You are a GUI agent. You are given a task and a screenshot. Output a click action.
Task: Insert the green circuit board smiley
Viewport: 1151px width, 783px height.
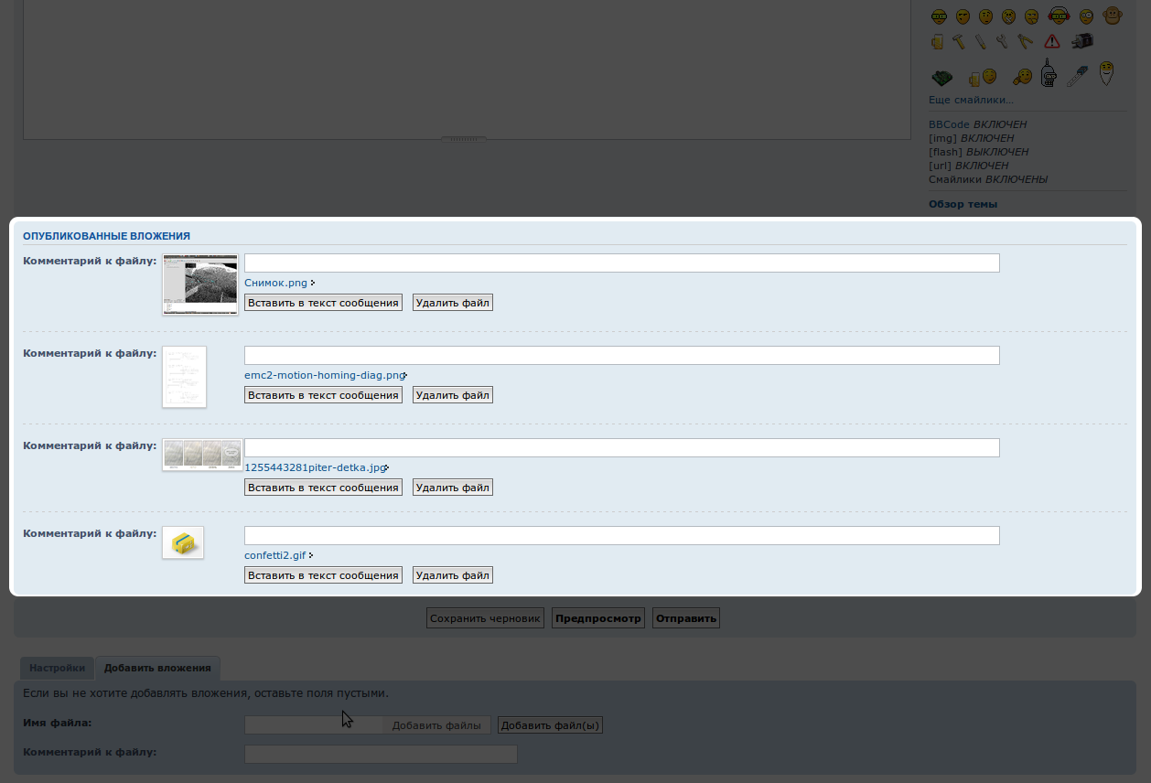pyautogui.click(x=942, y=78)
